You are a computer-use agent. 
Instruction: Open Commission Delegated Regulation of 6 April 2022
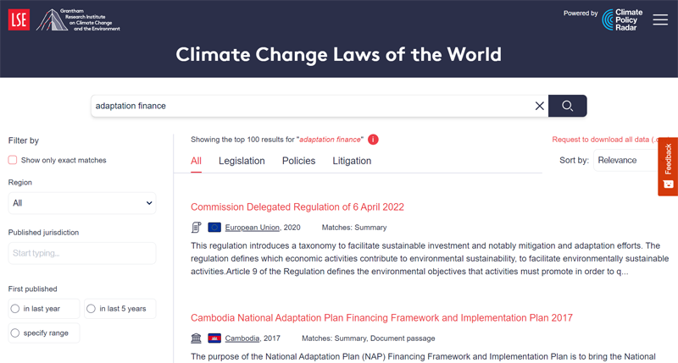click(297, 207)
